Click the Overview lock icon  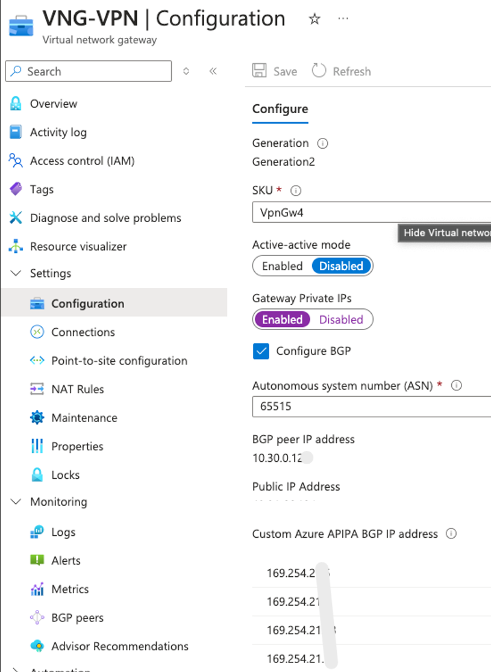pyautogui.click(x=16, y=104)
